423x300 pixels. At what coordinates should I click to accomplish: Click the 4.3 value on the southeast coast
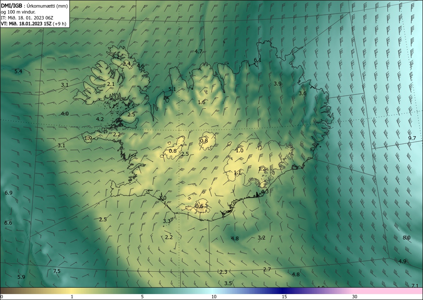pos(265,192)
